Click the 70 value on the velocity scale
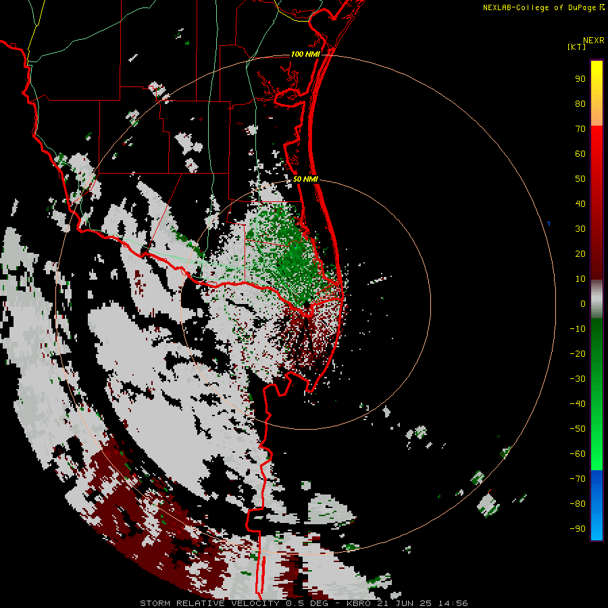 pyautogui.click(x=580, y=129)
